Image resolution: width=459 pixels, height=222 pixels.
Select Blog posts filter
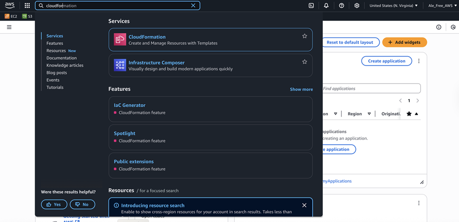click(x=57, y=72)
